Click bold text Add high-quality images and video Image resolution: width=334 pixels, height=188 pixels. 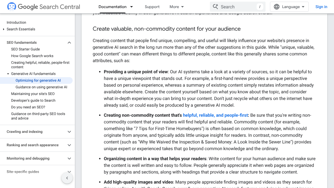(x=138, y=182)
